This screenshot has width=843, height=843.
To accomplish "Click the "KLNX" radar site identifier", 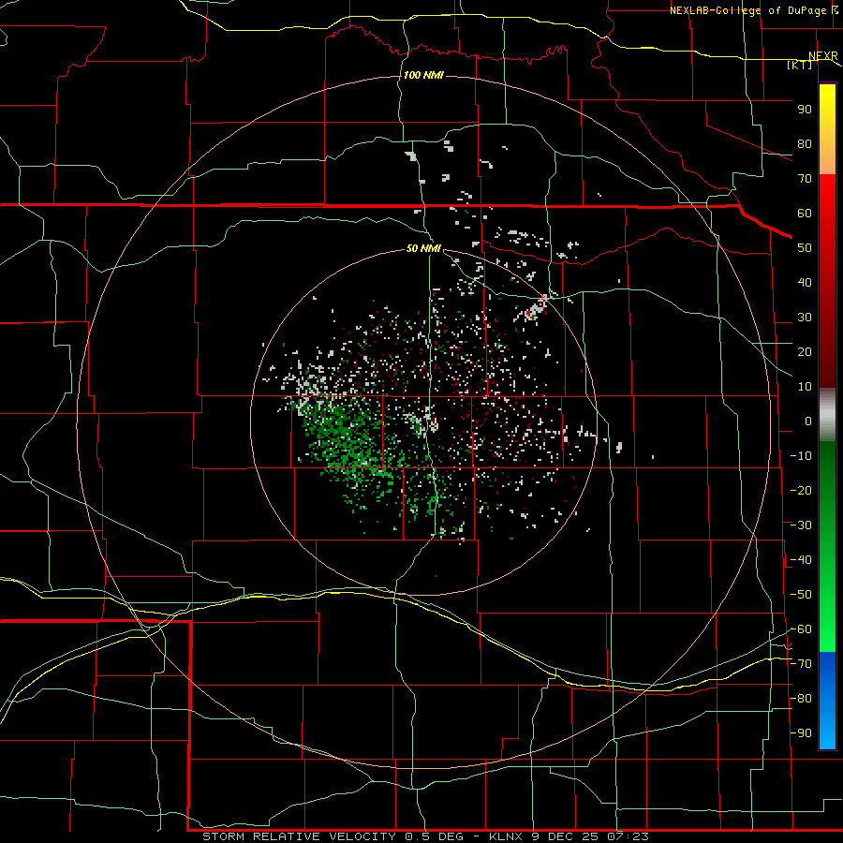I will point(506,836).
